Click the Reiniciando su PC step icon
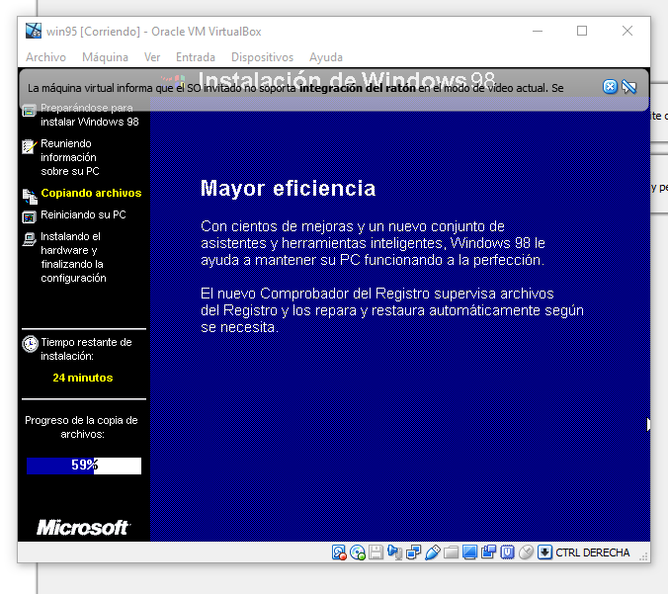This screenshot has height=594, width=668. pyautogui.click(x=29, y=217)
